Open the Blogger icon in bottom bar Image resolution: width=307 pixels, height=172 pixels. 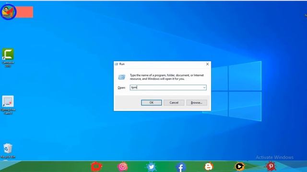click(209, 167)
